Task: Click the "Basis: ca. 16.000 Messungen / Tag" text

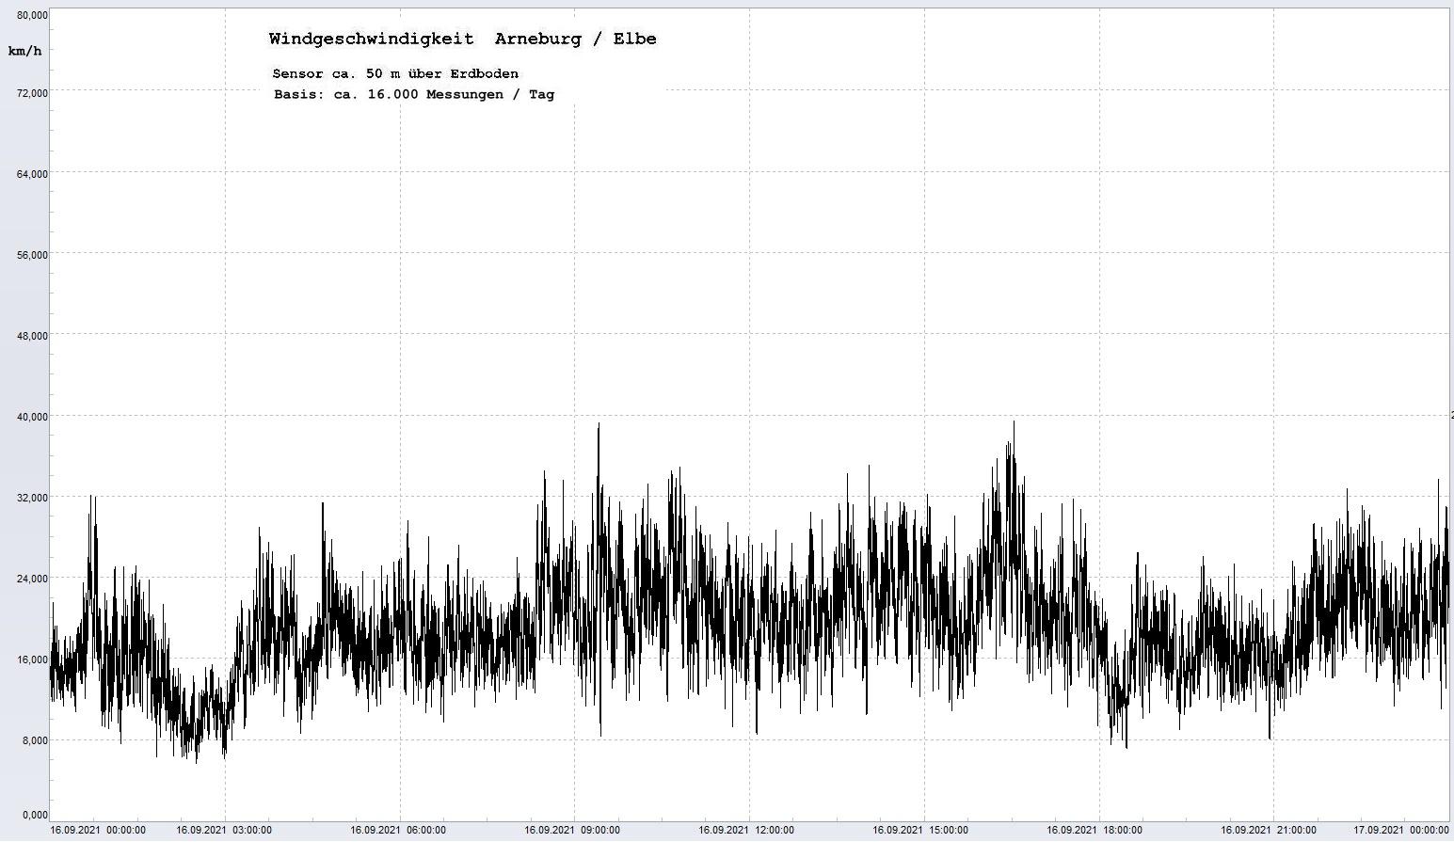Action: point(414,94)
